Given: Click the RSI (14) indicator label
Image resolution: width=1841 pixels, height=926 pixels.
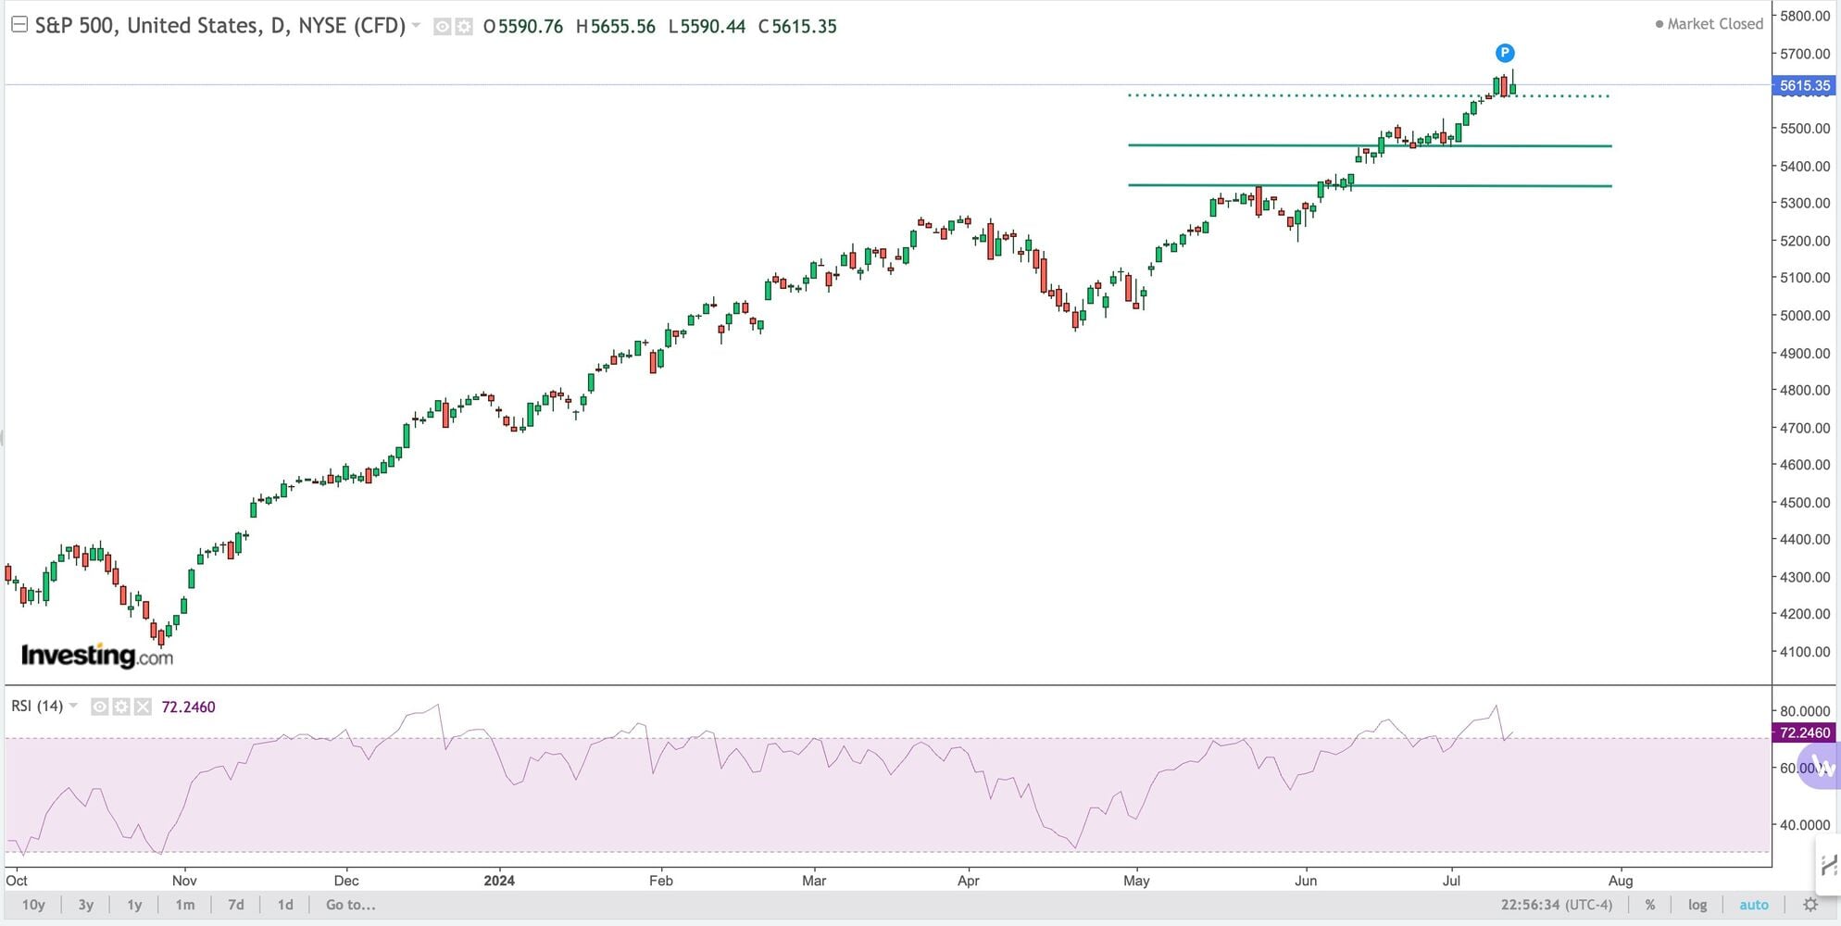Looking at the screenshot, I should [37, 707].
